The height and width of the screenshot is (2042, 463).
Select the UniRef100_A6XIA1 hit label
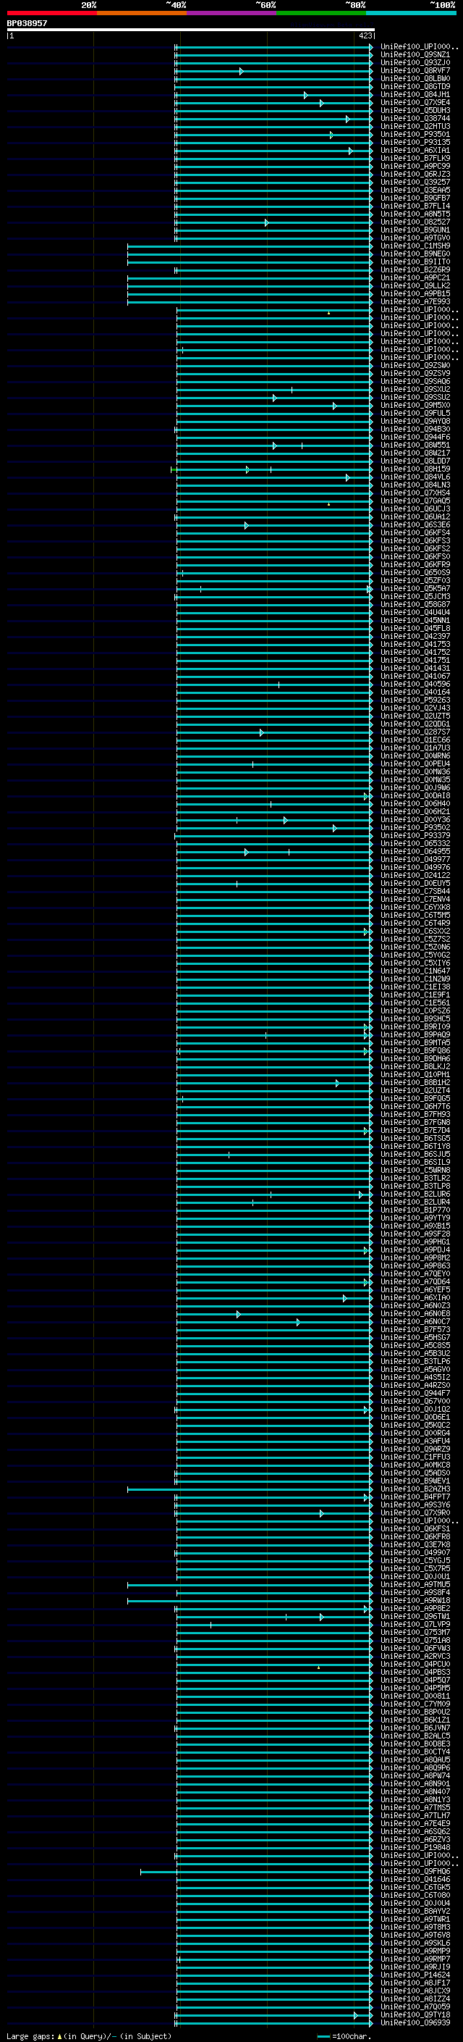pyautogui.click(x=415, y=151)
